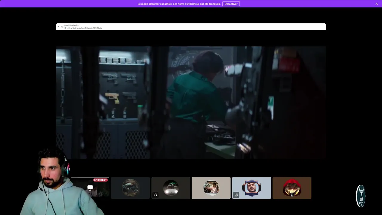382x215 pixels.
Task: Select participant tile with red hooded avatar
Action: pos(292,188)
